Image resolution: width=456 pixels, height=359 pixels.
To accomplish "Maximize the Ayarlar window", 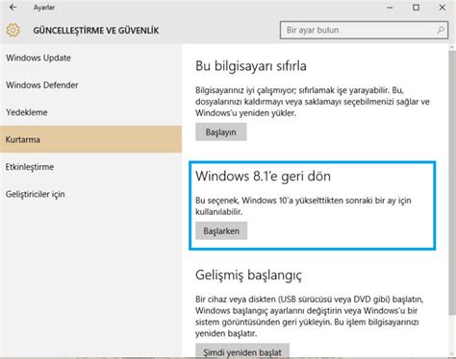I will 416,8.
